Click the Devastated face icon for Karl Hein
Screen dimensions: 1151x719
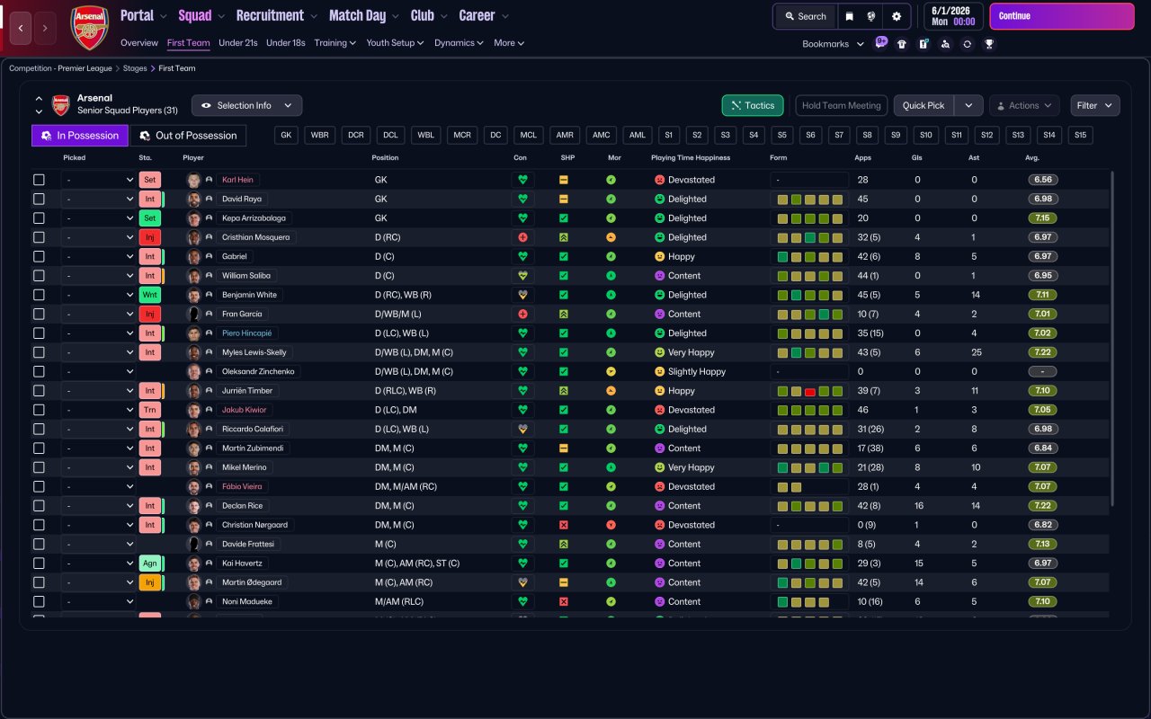pyautogui.click(x=659, y=180)
